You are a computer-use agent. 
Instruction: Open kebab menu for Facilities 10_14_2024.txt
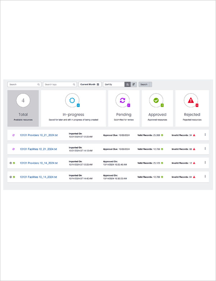205,176
